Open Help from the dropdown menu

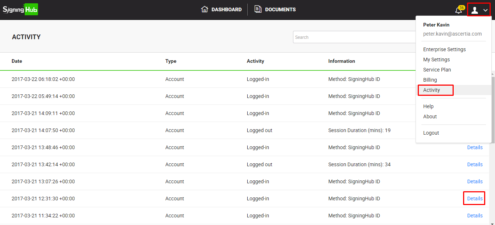click(428, 106)
